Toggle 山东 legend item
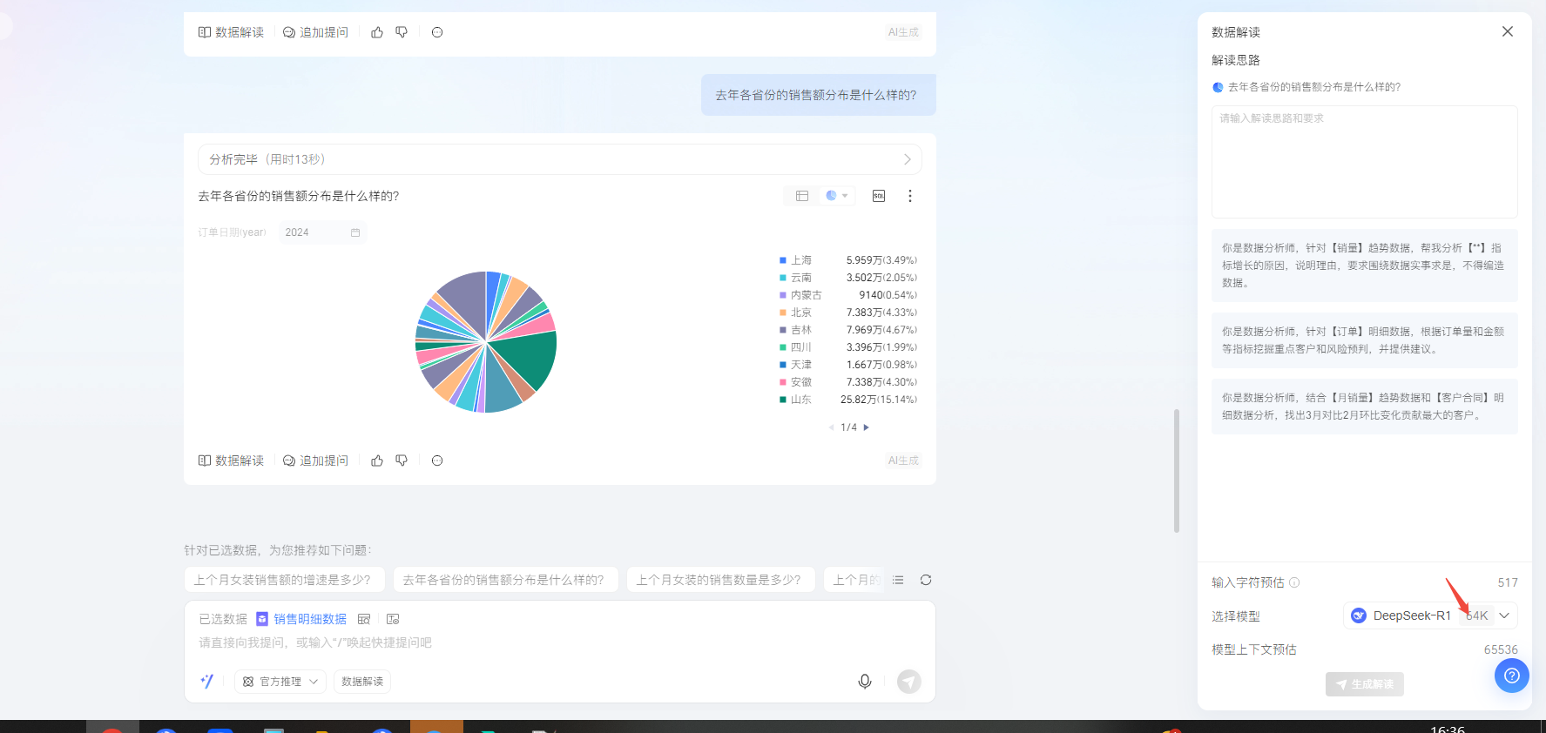 coord(847,400)
